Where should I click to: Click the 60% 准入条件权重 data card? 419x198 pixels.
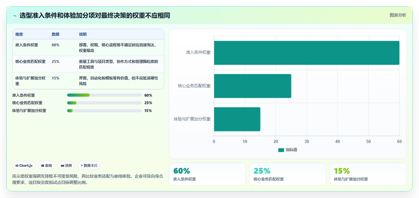[207, 174]
